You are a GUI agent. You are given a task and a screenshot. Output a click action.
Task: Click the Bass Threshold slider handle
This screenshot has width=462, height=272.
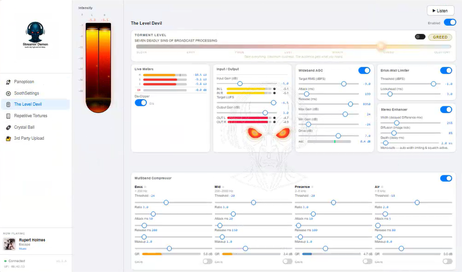click(x=166, y=202)
